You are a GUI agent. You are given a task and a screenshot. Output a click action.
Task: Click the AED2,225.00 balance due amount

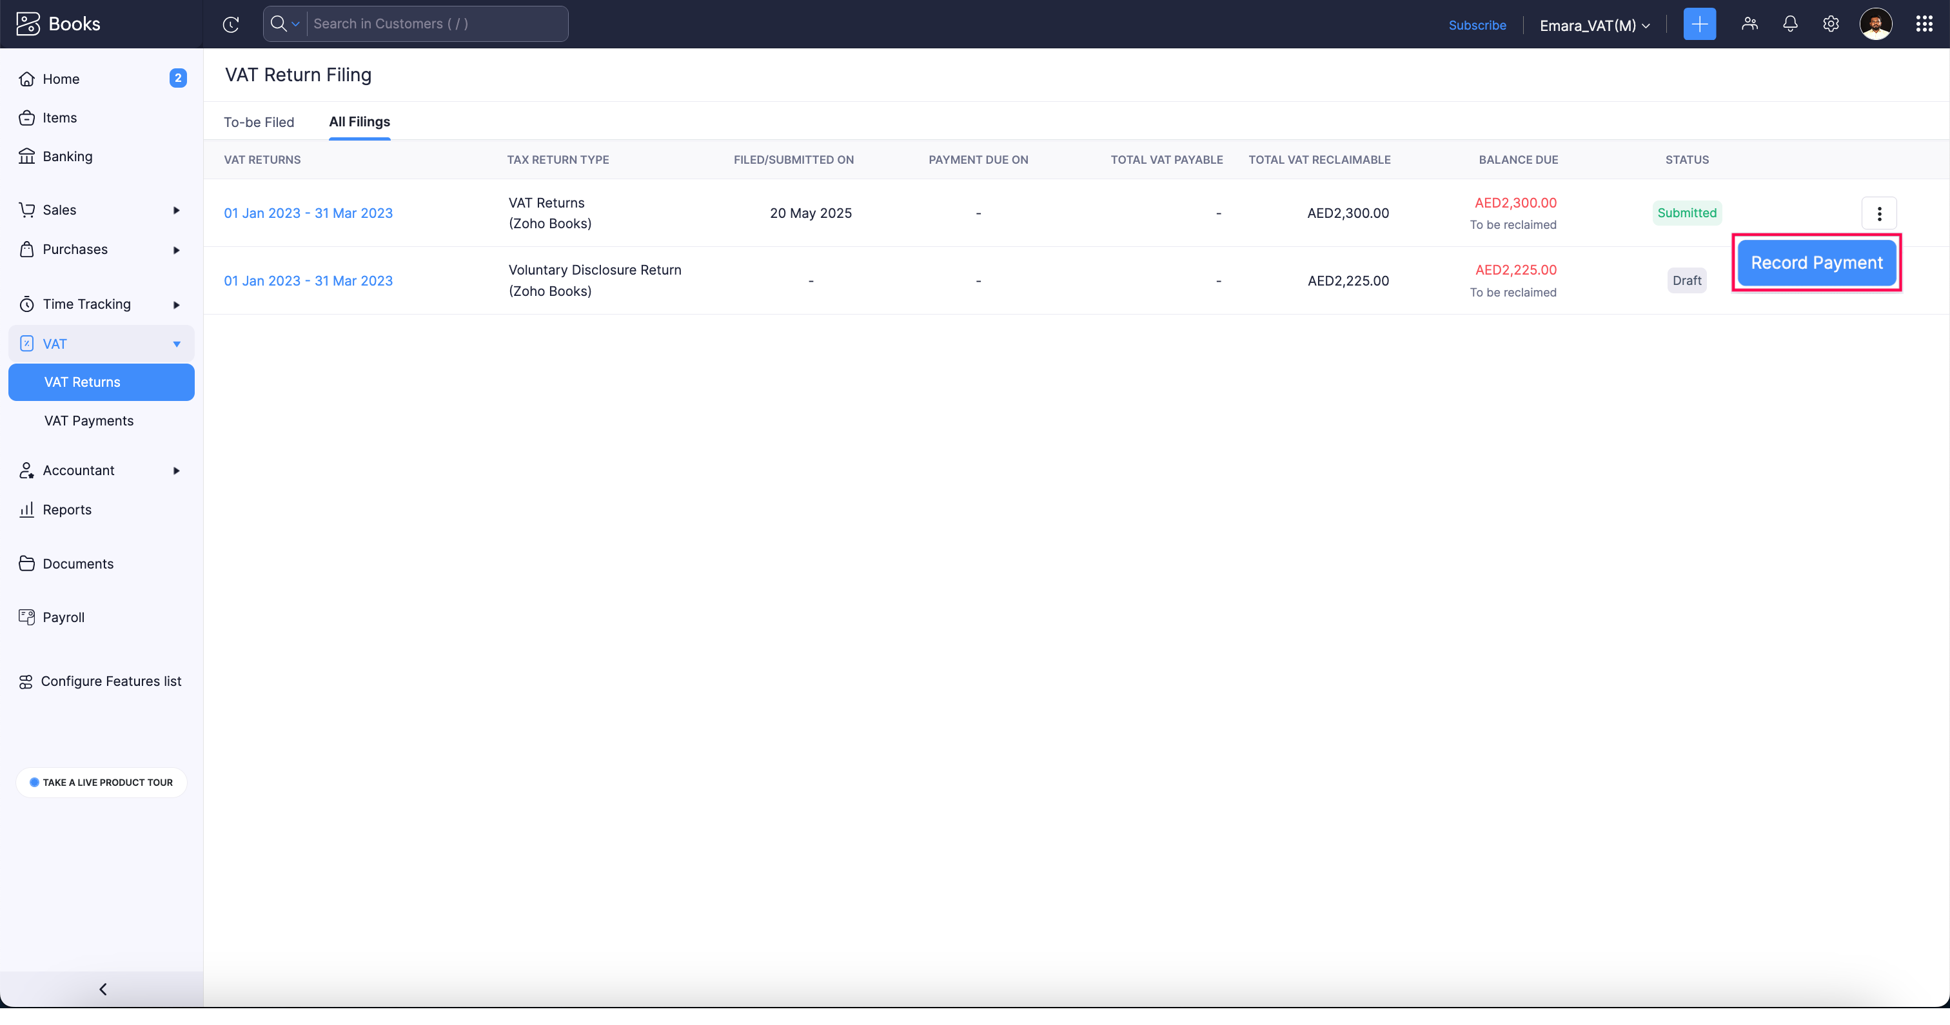(x=1515, y=270)
